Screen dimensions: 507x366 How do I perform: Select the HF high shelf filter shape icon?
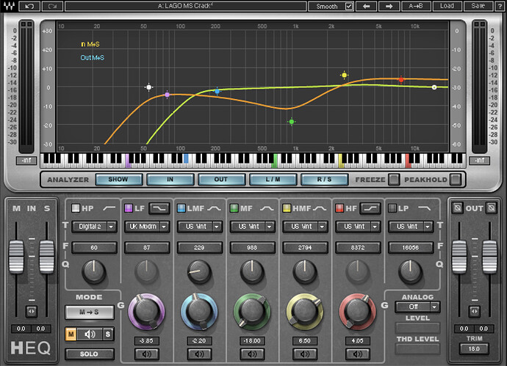[x=370, y=208]
